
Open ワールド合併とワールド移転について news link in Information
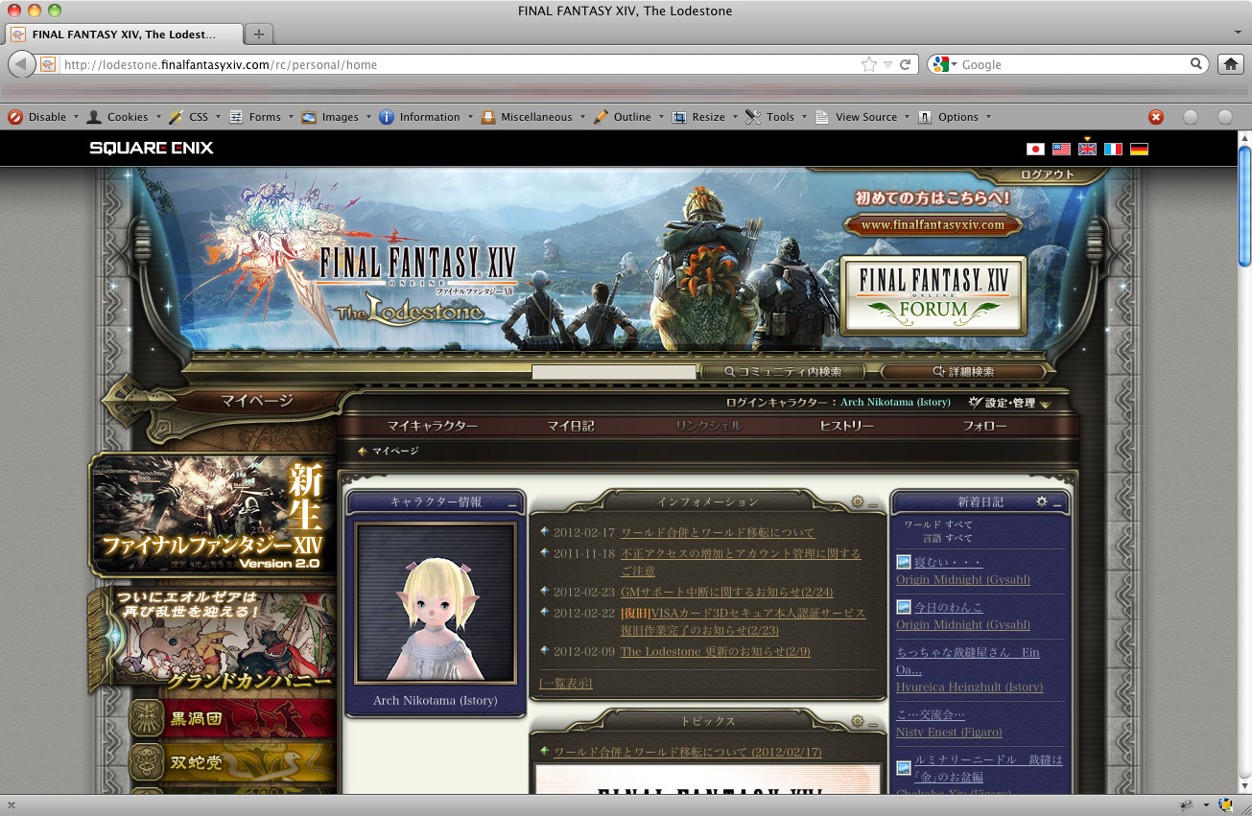[x=718, y=532]
